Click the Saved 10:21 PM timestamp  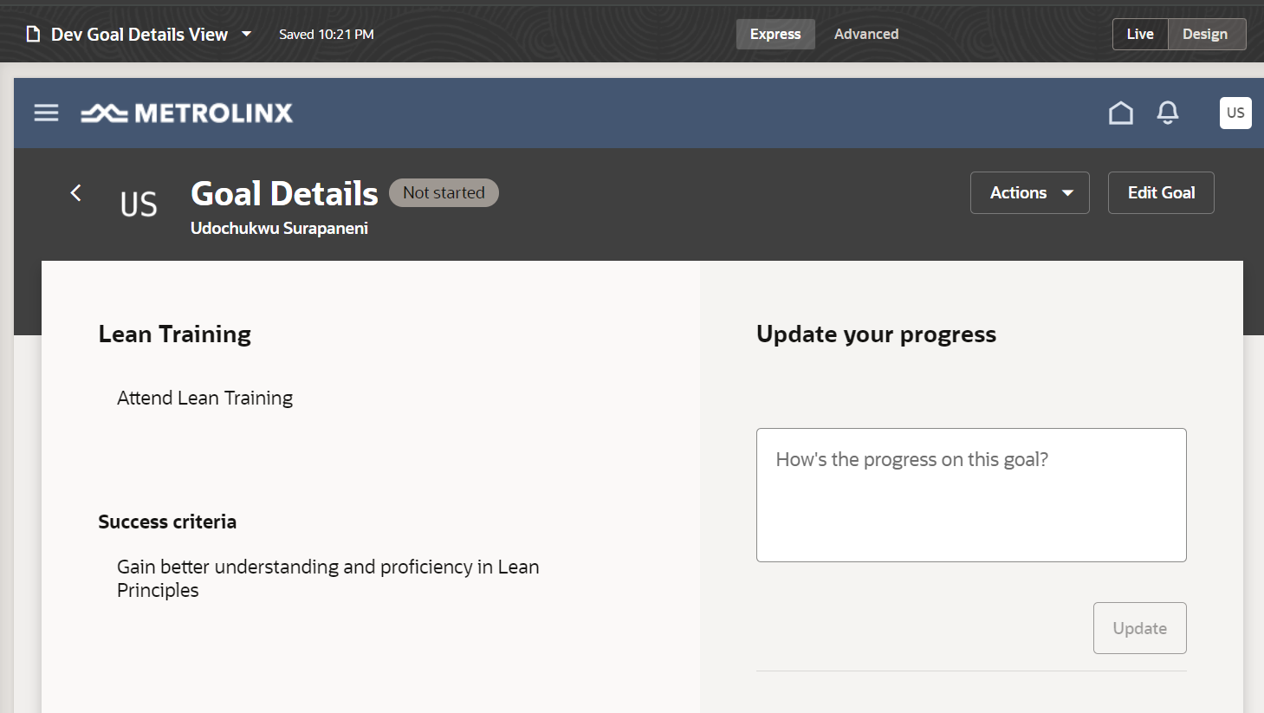tap(326, 34)
